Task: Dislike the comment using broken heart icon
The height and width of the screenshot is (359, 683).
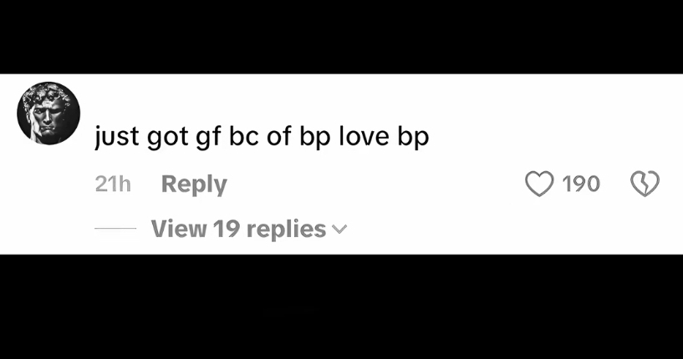Action: (645, 184)
